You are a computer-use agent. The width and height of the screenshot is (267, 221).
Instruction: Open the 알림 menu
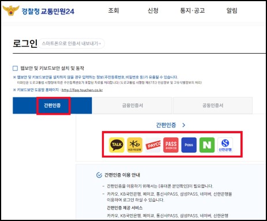tap(232, 10)
